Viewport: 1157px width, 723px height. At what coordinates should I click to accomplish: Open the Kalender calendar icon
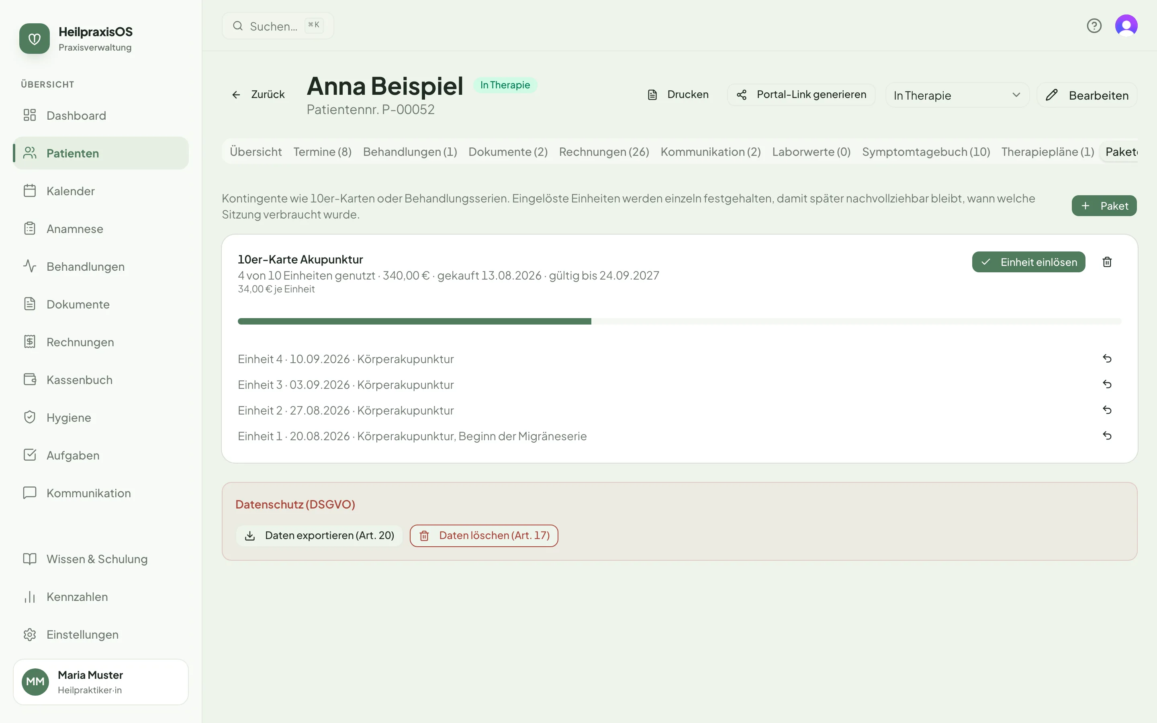coord(30,191)
